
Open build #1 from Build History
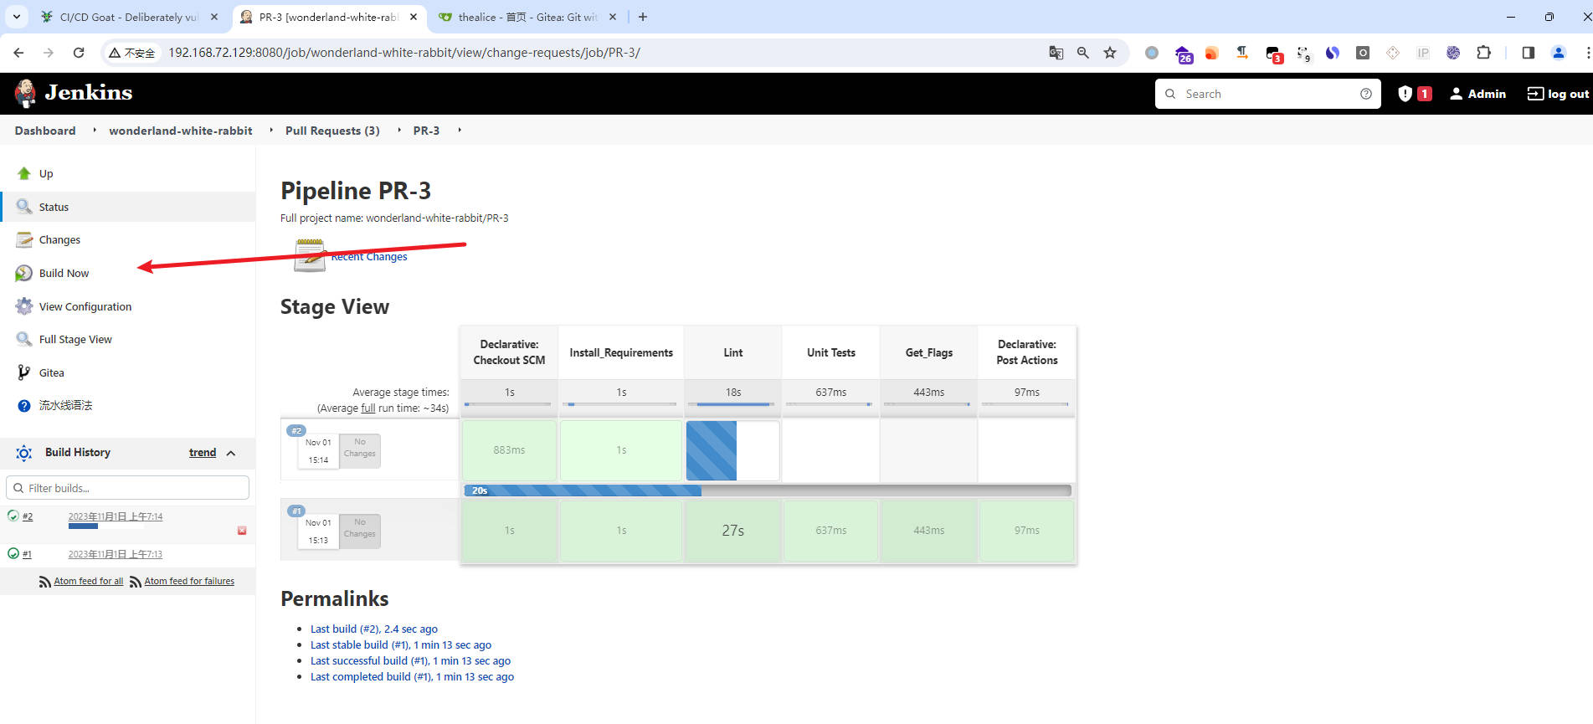click(27, 554)
